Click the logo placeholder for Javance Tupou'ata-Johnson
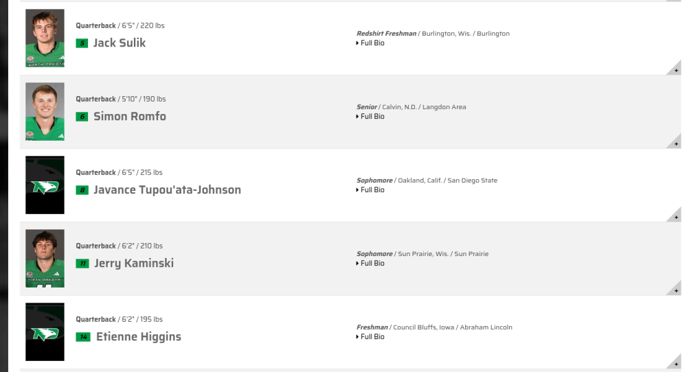Screen dimensions: 687x372 45,185
